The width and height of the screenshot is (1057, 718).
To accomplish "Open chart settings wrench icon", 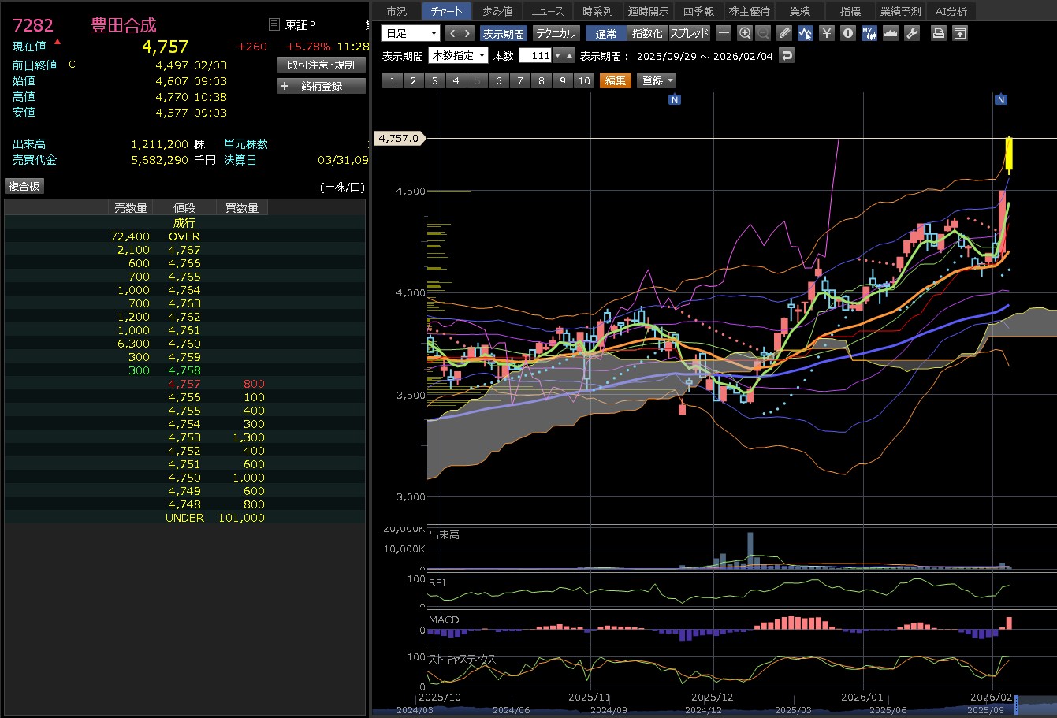I will pyautogui.click(x=912, y=33).
